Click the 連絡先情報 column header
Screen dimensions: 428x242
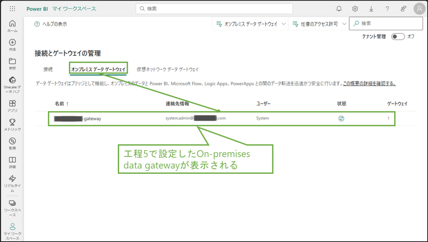pyautogui.click(x=177, y=104)
